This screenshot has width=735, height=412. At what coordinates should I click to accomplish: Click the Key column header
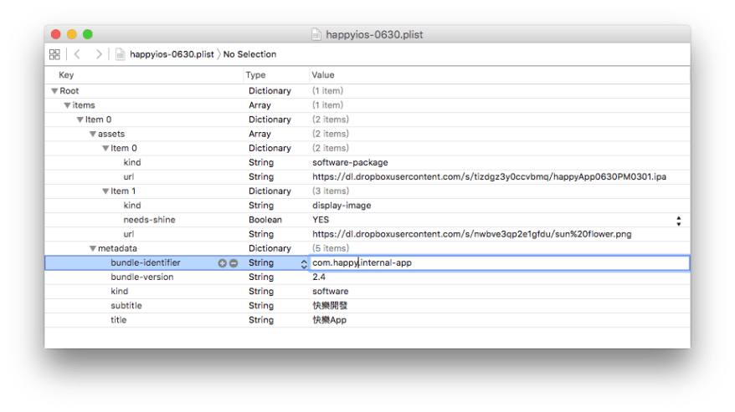[66, 75]
